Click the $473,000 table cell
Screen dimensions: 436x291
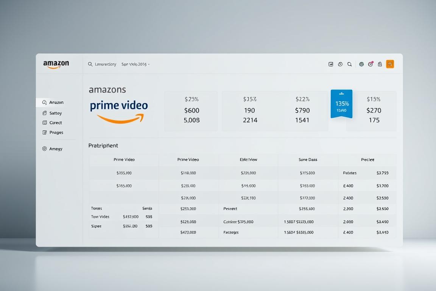[188, 232]
